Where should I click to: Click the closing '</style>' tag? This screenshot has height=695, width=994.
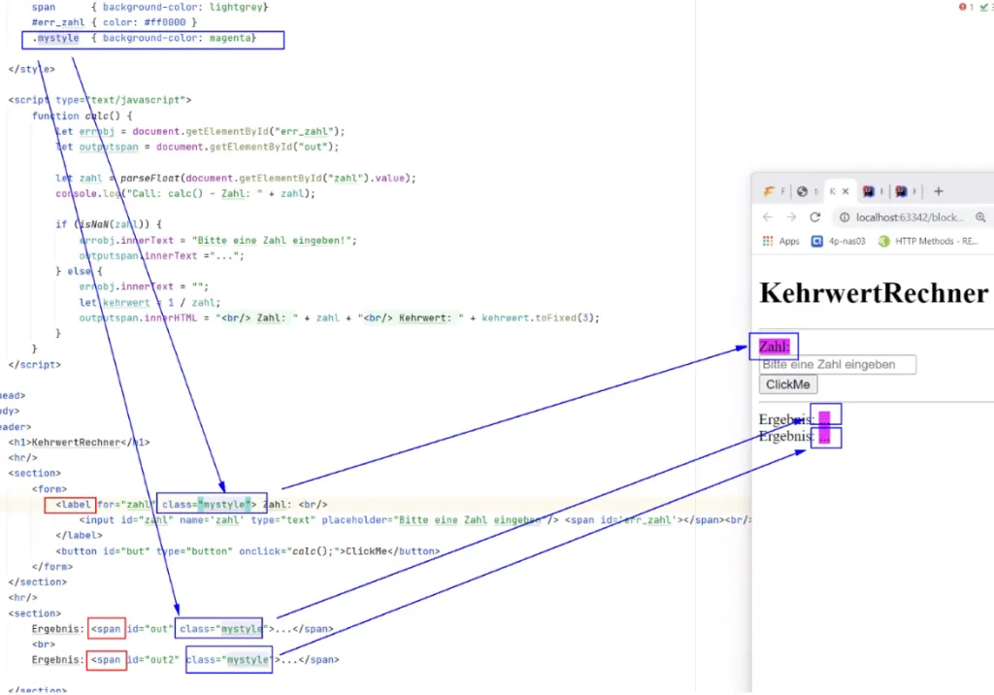tap(32, 69)
